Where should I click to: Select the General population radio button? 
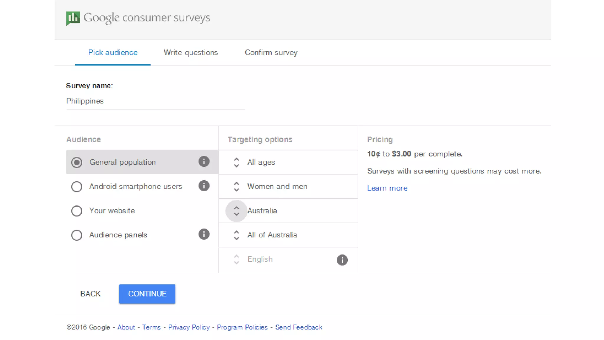tap(77, 162)
